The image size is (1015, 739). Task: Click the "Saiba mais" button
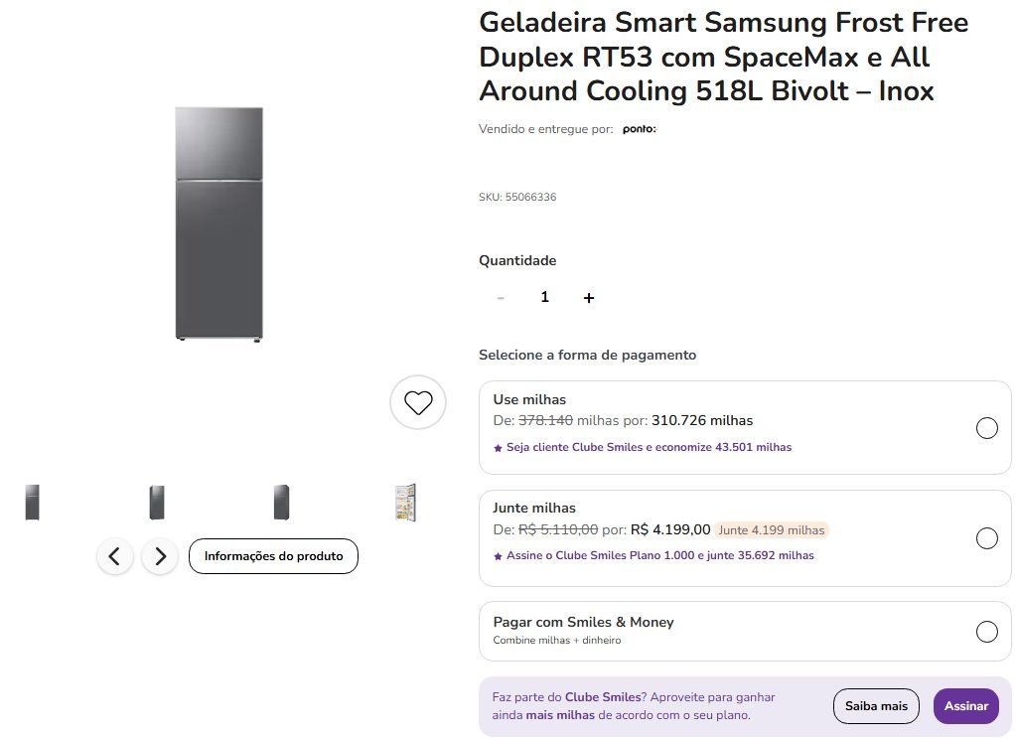[x=876, y=706]
